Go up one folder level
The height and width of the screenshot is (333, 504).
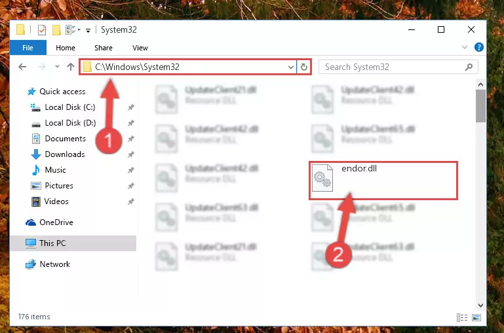click(71, 67)
